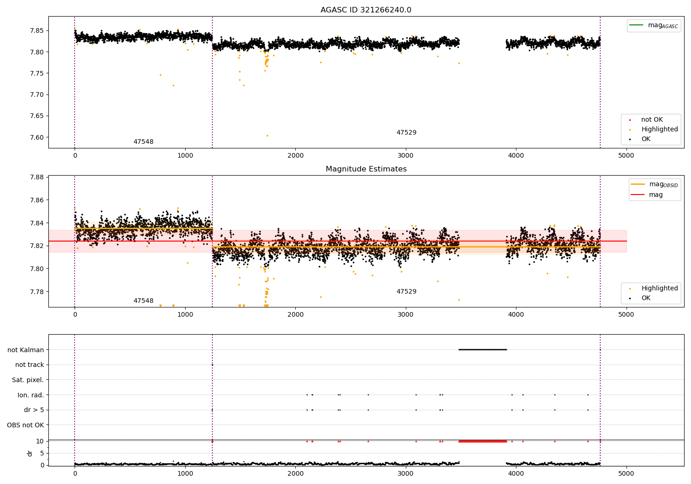Select the green mag AGASC legend line
Screen dimensions: 691x484
(x=636, y=25)
